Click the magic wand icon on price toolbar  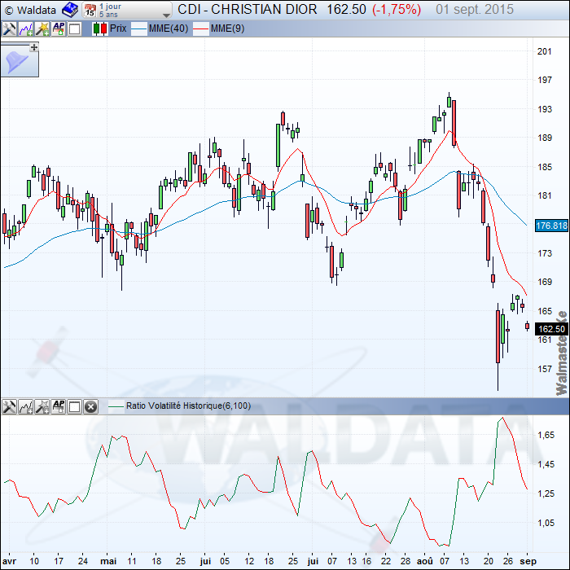pyautogui.click(x=42, y=28)
